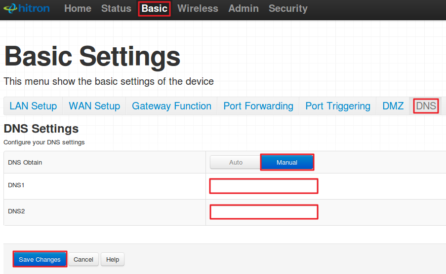Screen dimensions: 446x274
Task: Focus the DNS2 input field
Action: point(264,212)
